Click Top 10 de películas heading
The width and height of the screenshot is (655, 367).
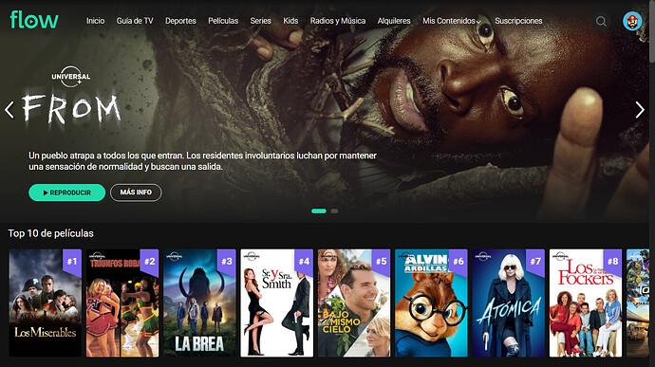(x=51, y=233)
